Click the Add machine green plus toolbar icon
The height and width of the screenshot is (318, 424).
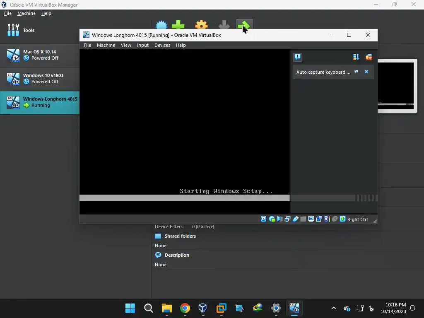pos(178,24)
